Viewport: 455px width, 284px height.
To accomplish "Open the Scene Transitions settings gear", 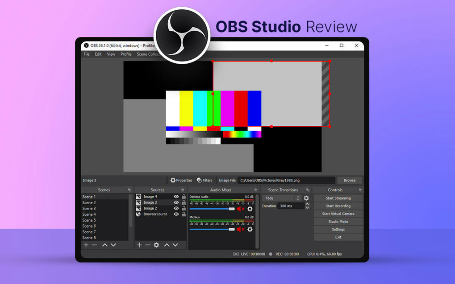I will coord(306,198).
